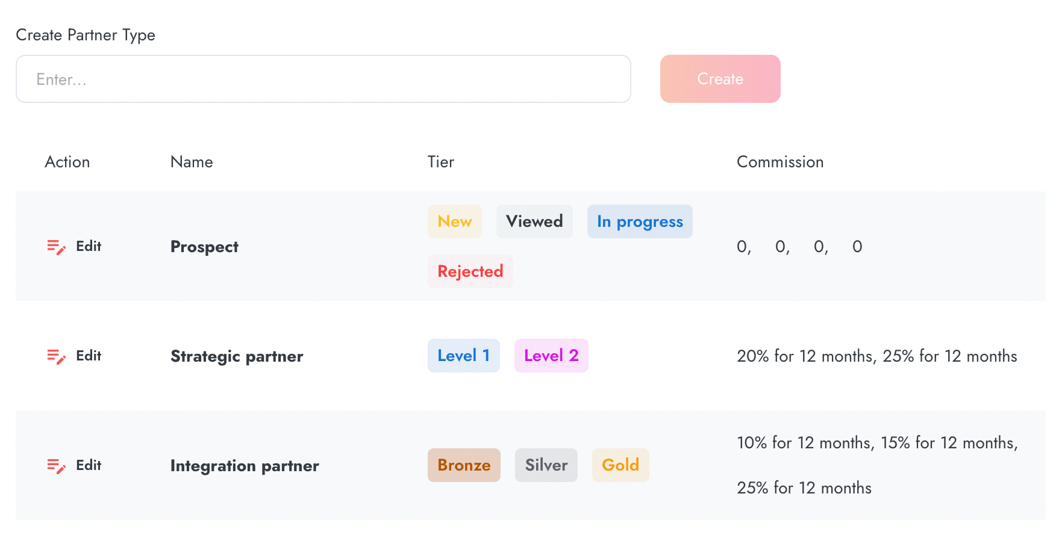Select the Viewed tier badge
This screenshot has height=544, width=1059.
(534, 221)
